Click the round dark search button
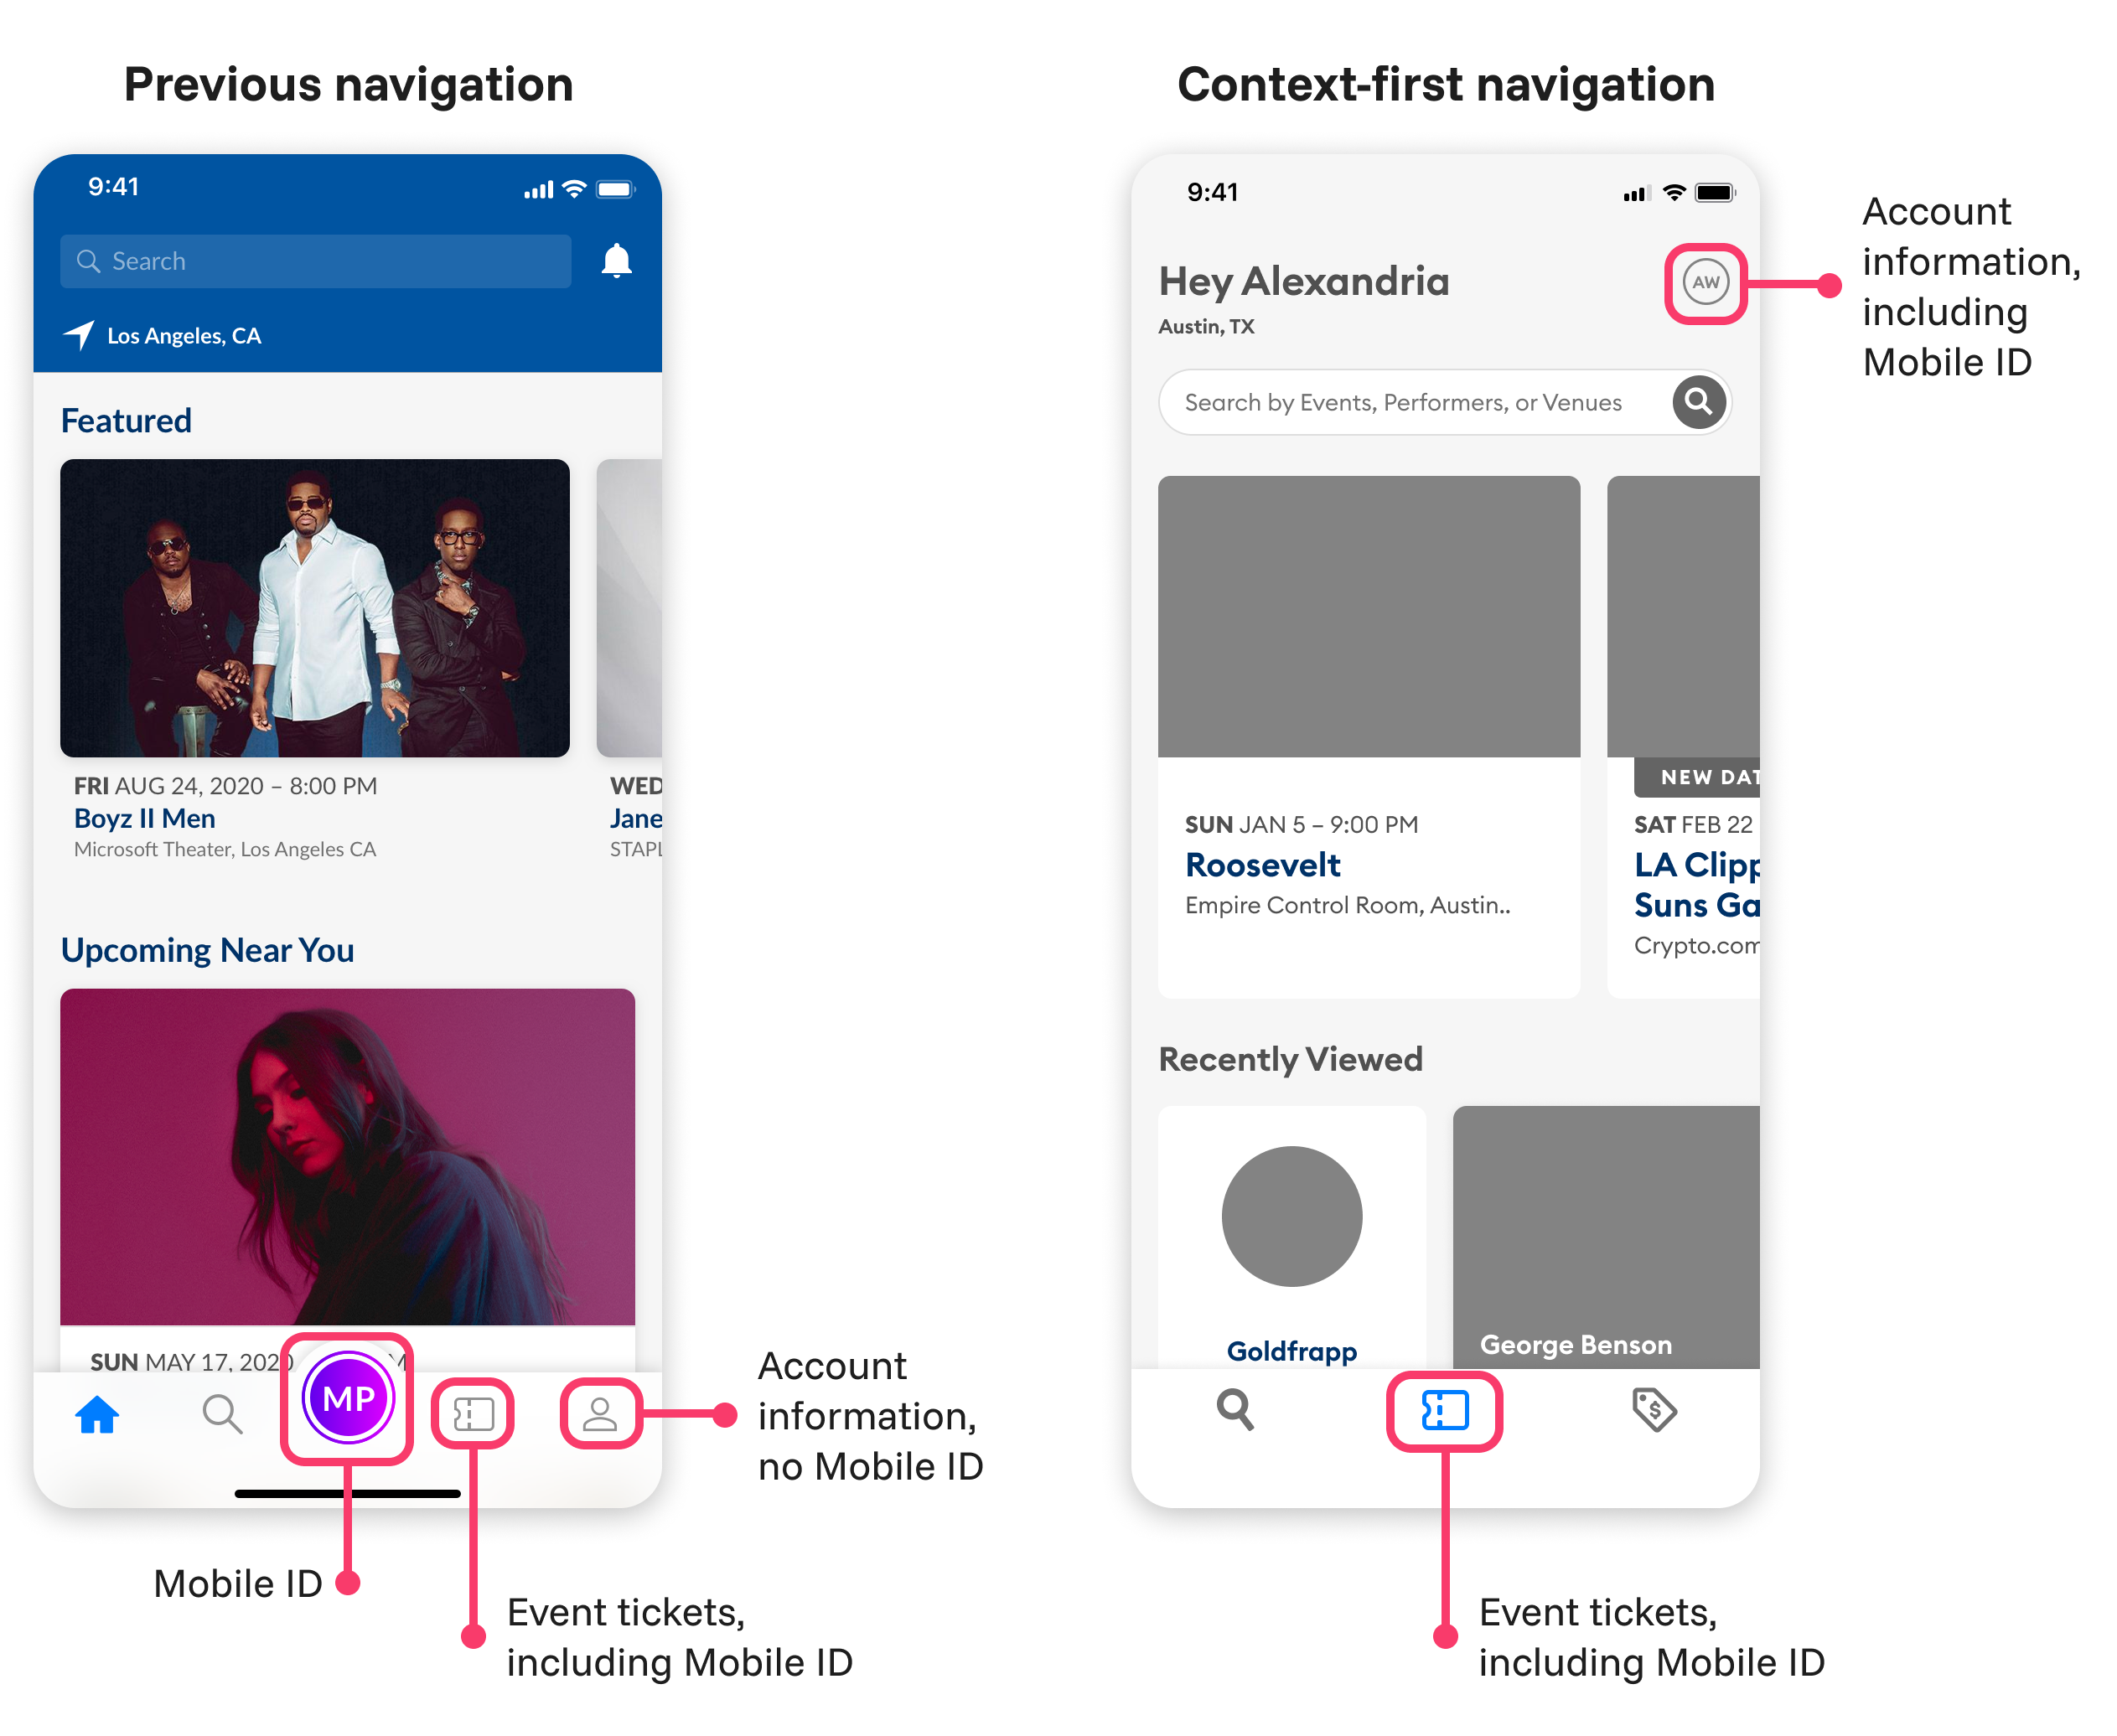Image resolution: width=2117 pixels, height=1736 pixels. pos(1698,402)
